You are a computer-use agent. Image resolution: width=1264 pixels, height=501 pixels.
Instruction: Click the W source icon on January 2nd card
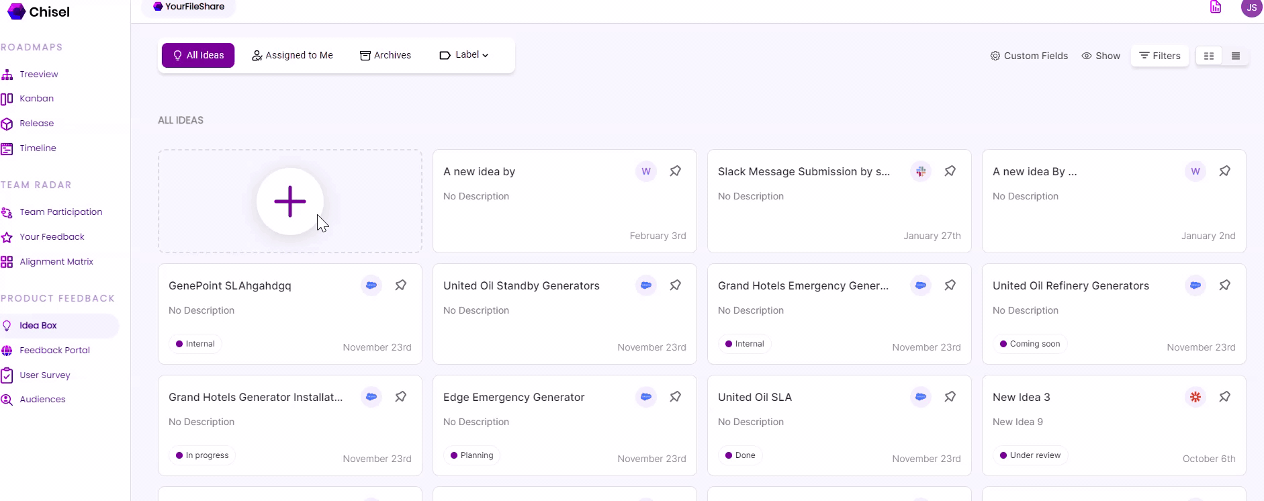point(1195,171)
